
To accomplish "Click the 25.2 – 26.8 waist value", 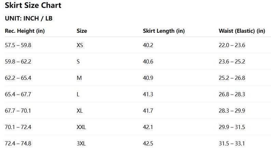I will click(x=232, y=78).
